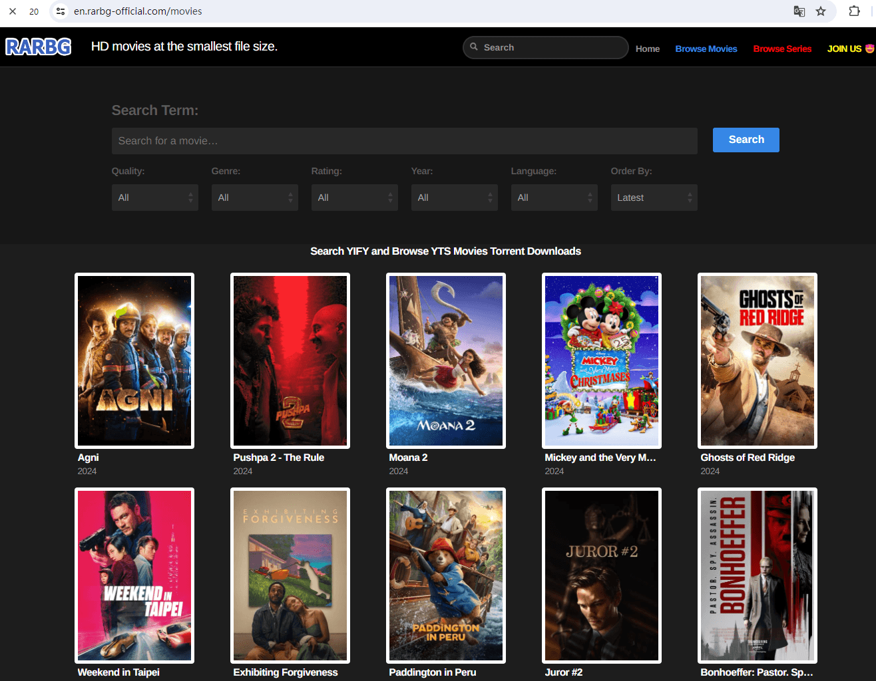Open the Juror #2 poster
Screen dimensions: 876x681
[x=602, y=575]
